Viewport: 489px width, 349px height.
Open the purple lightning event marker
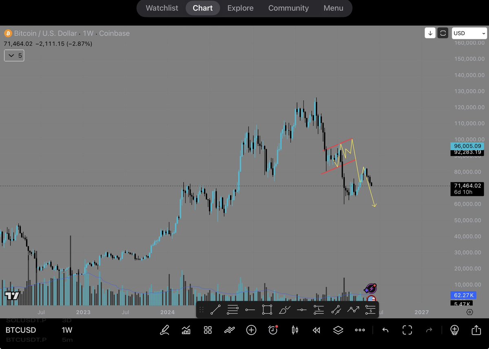[x=370, y=289]
